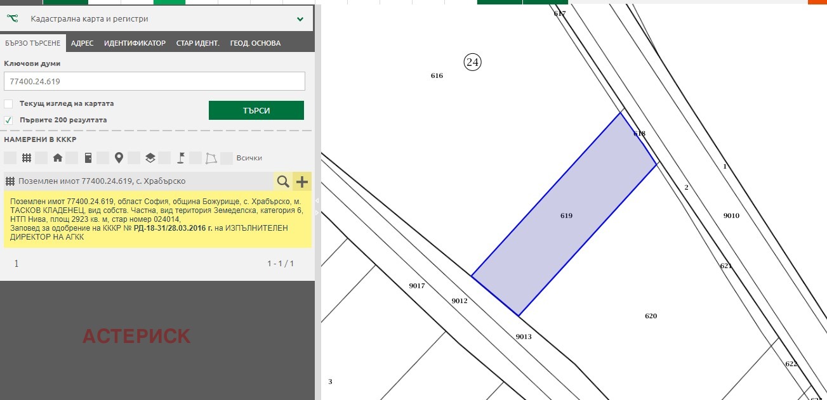Image resolution: width=827 pixels, height=400 pixels.
Task: Uncheck 'Първите 200 резултата' checkbox
Action: (8, 120)
